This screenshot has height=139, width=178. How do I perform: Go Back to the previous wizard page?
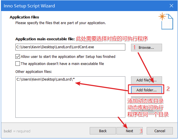click(x=103, y=131)
